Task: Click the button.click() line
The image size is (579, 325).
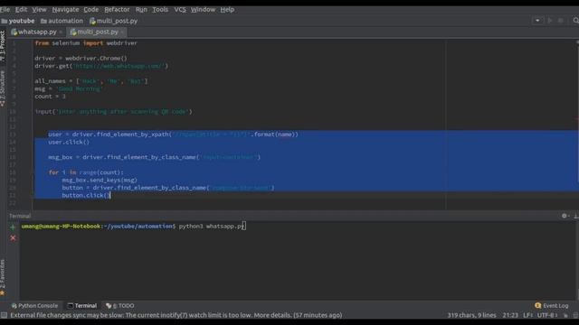Action: (x=86, y=195)
